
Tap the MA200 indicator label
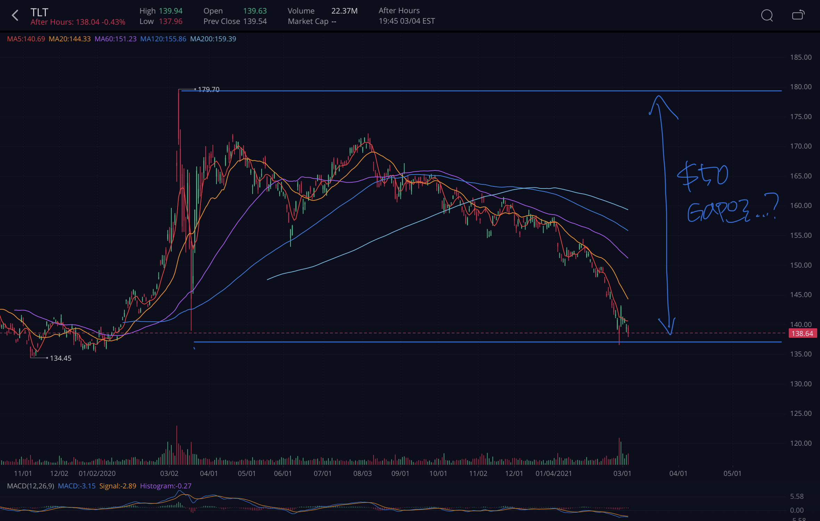click(213, 39)
